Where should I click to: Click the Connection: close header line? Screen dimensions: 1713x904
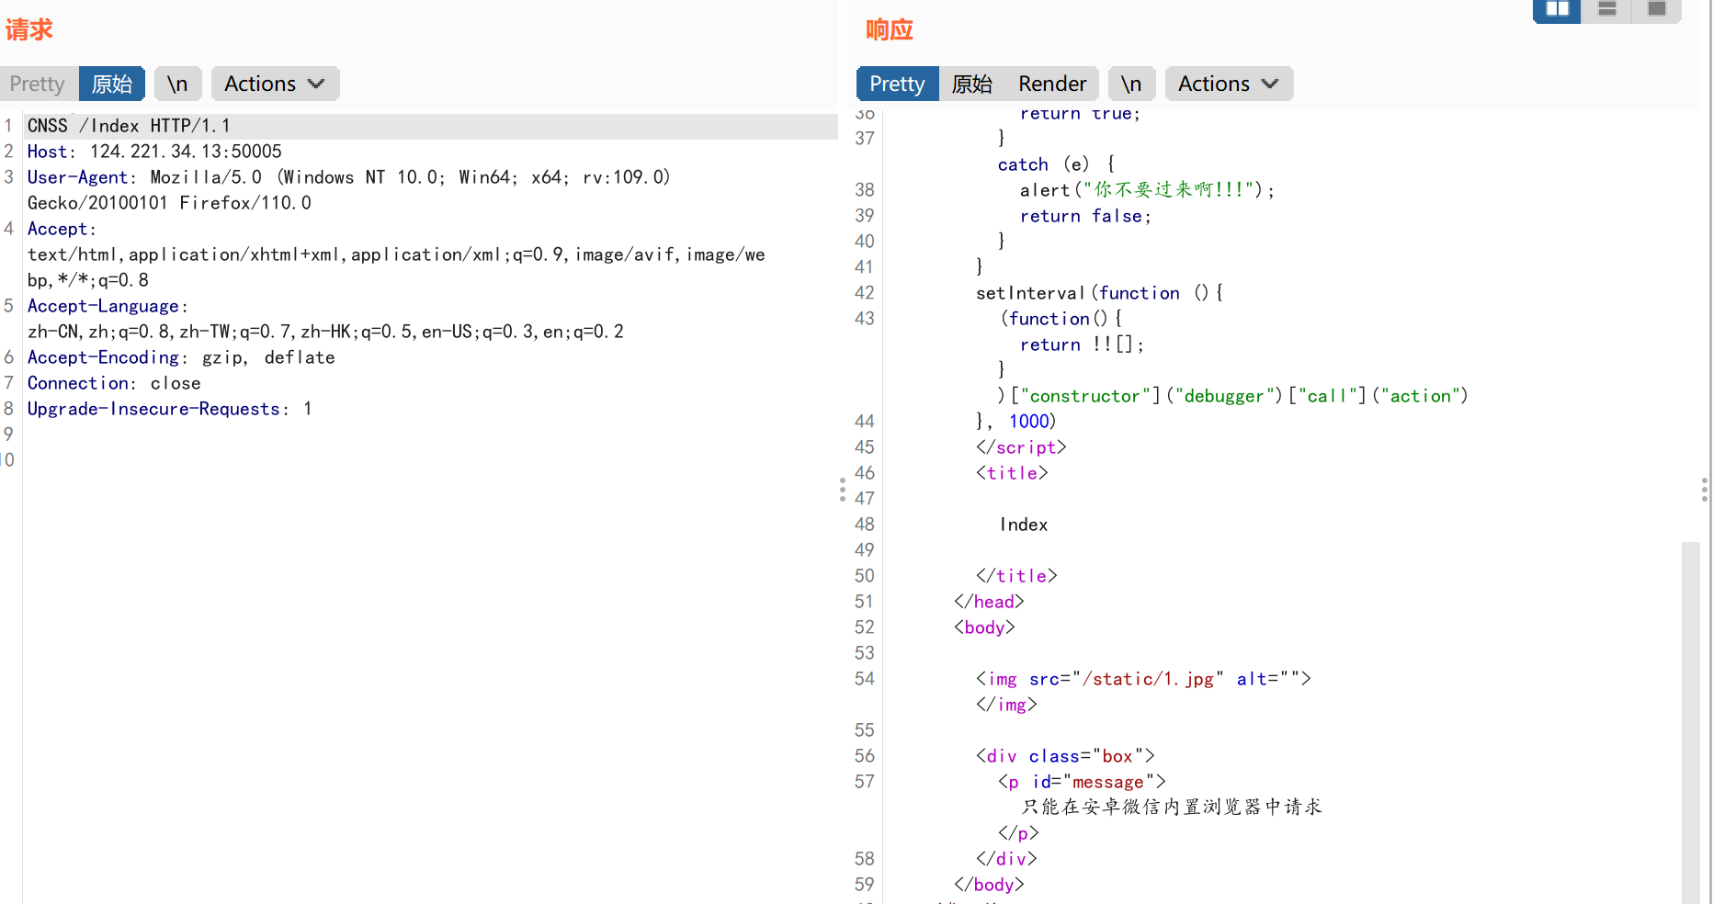[x=114, y=383]
